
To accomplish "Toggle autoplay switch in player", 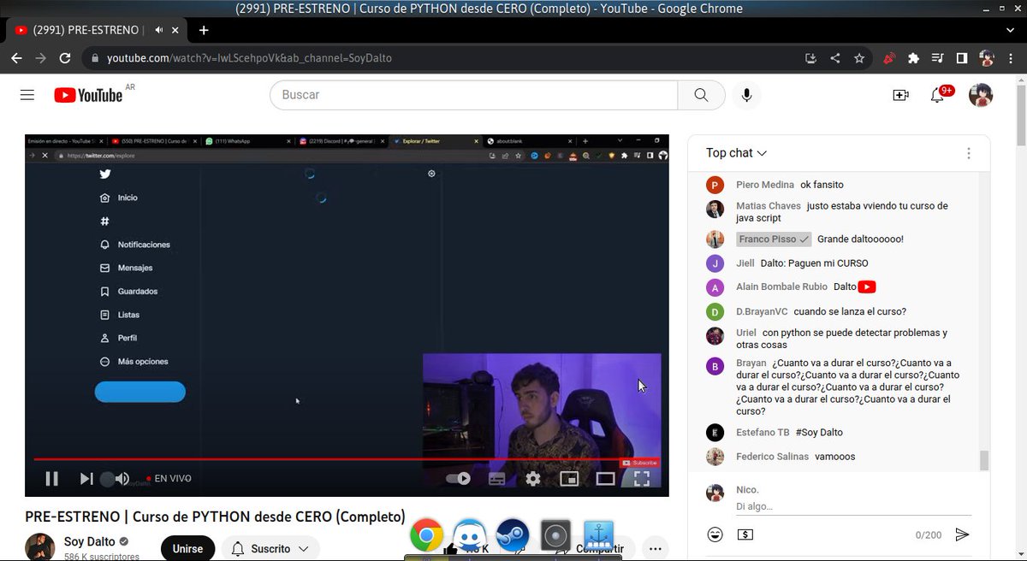I will coord(459,479).
